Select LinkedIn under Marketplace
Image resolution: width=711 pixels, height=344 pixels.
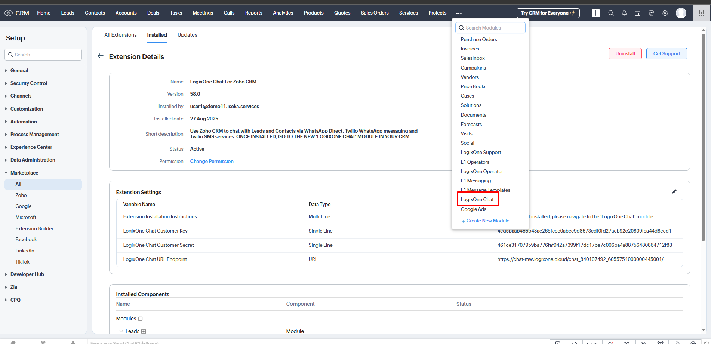(x=25, y=251)
